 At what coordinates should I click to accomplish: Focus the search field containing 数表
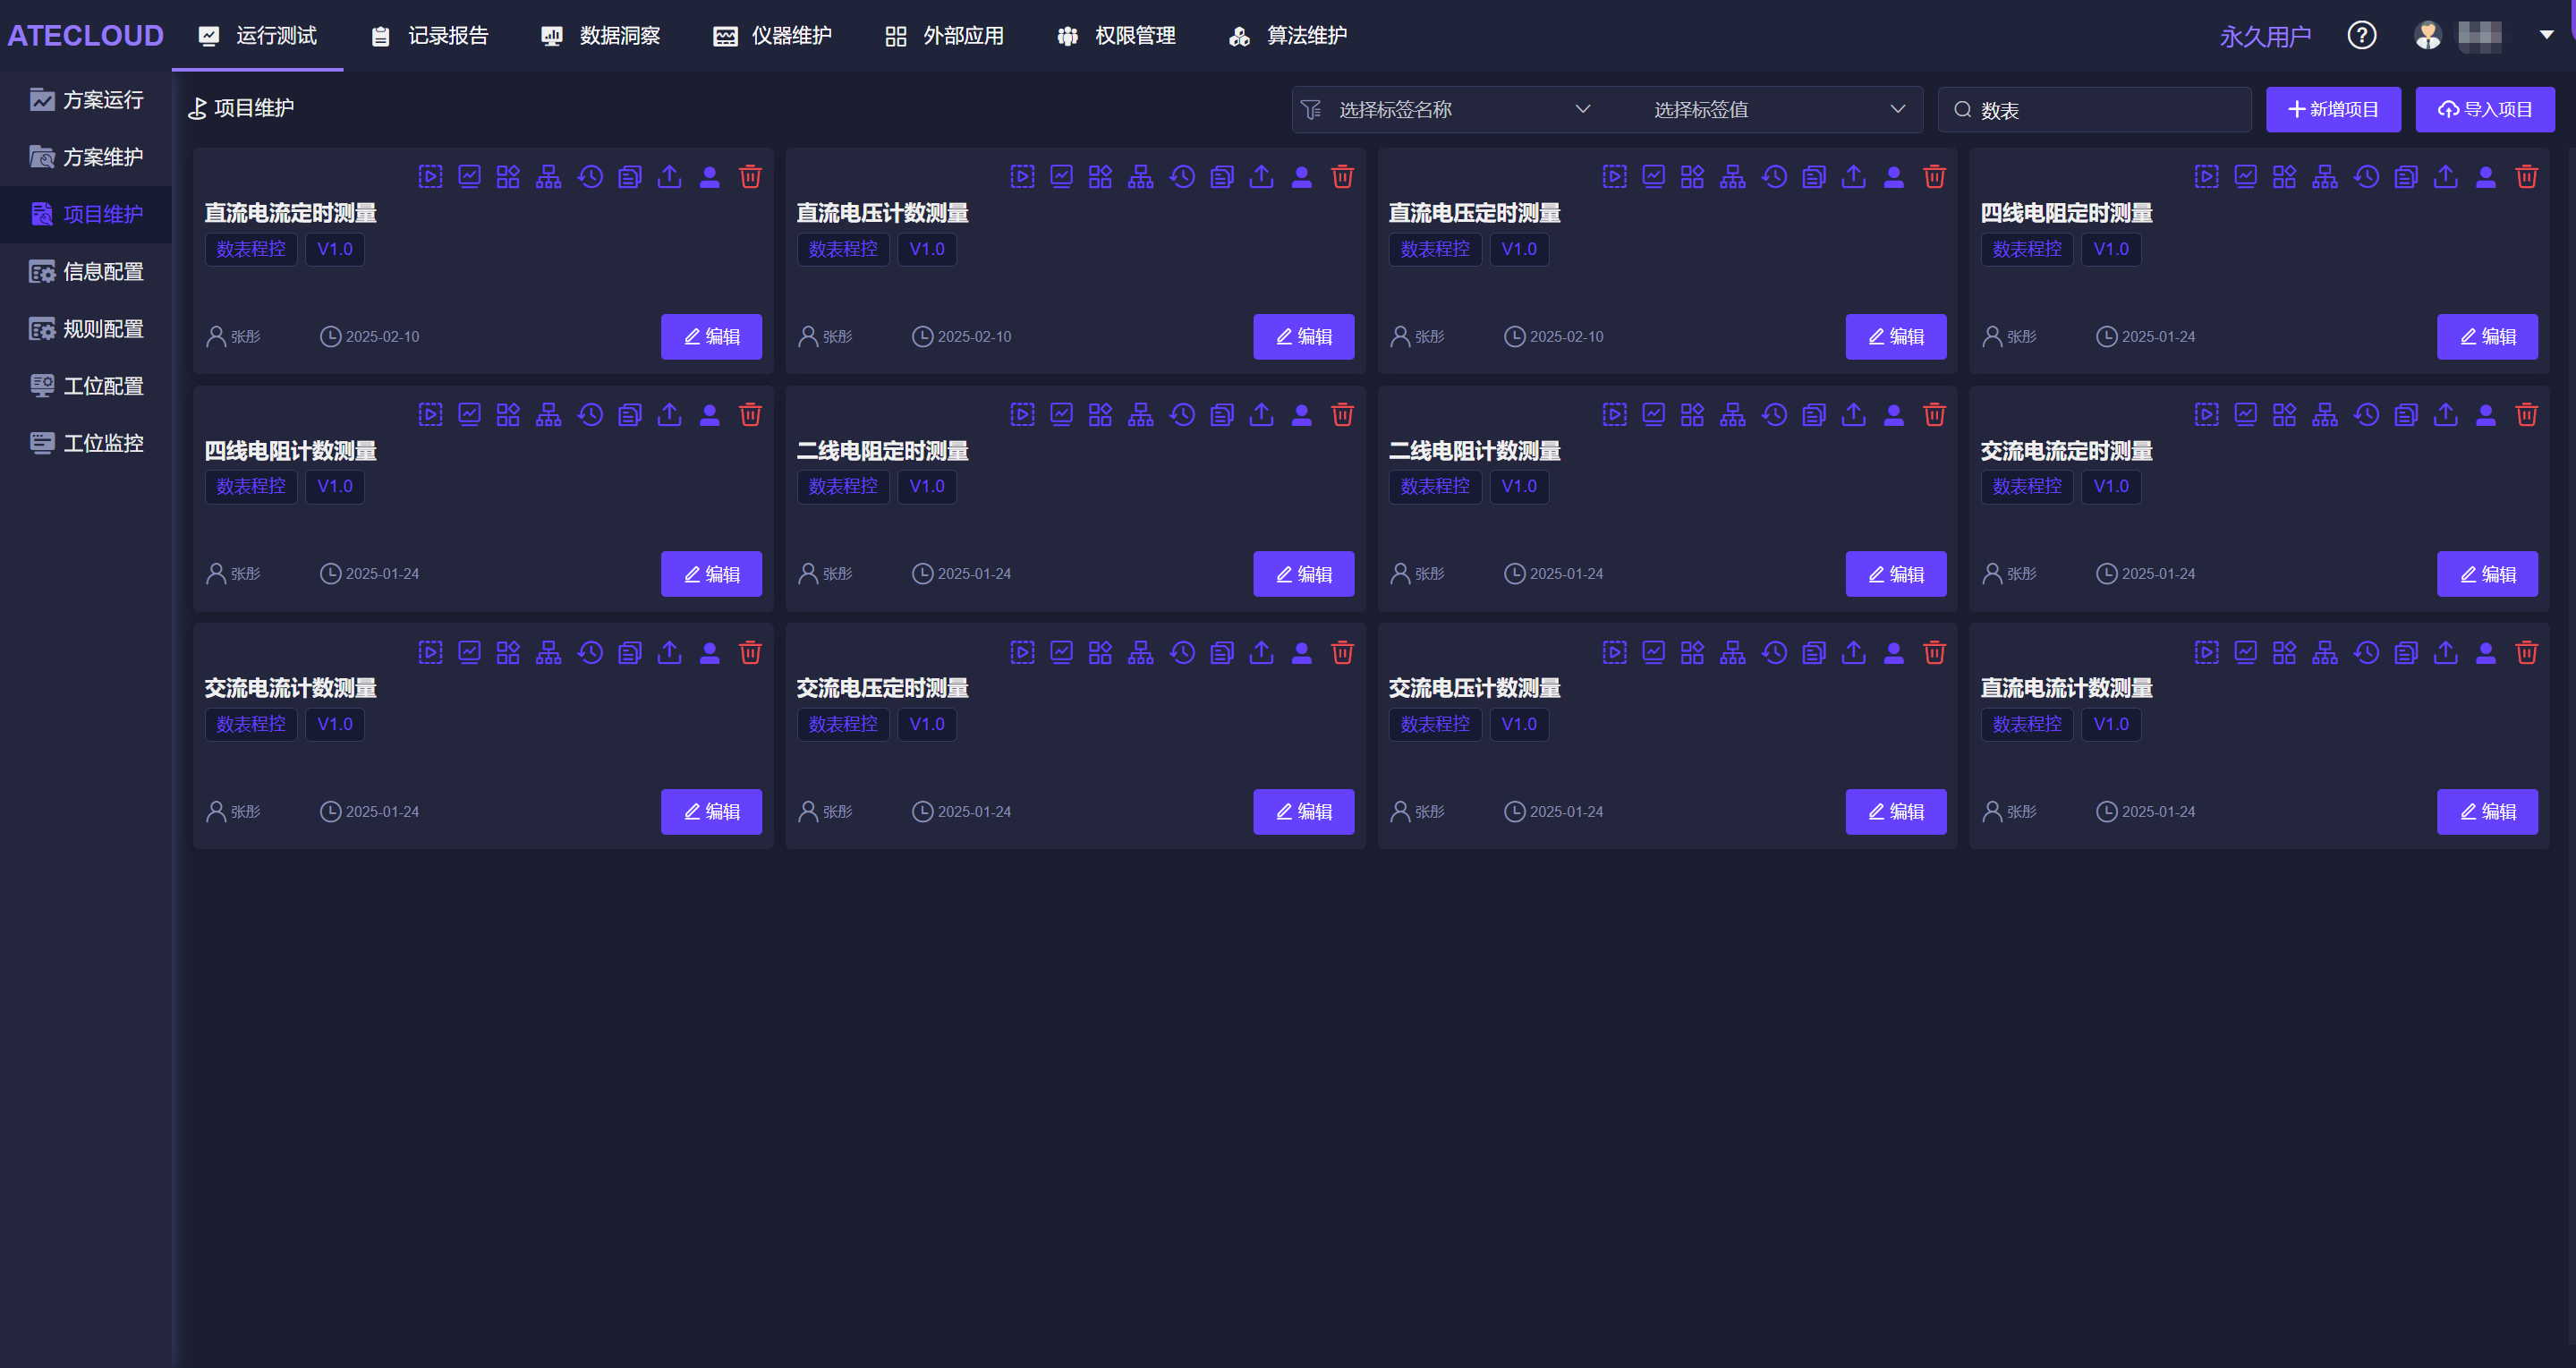point(2094,110)
